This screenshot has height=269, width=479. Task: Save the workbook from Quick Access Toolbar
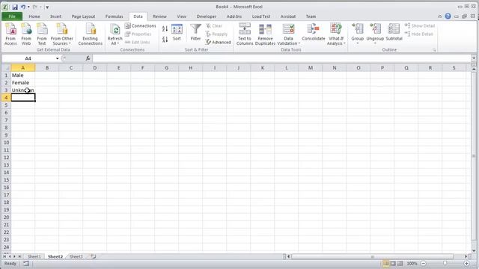[15, 7]
